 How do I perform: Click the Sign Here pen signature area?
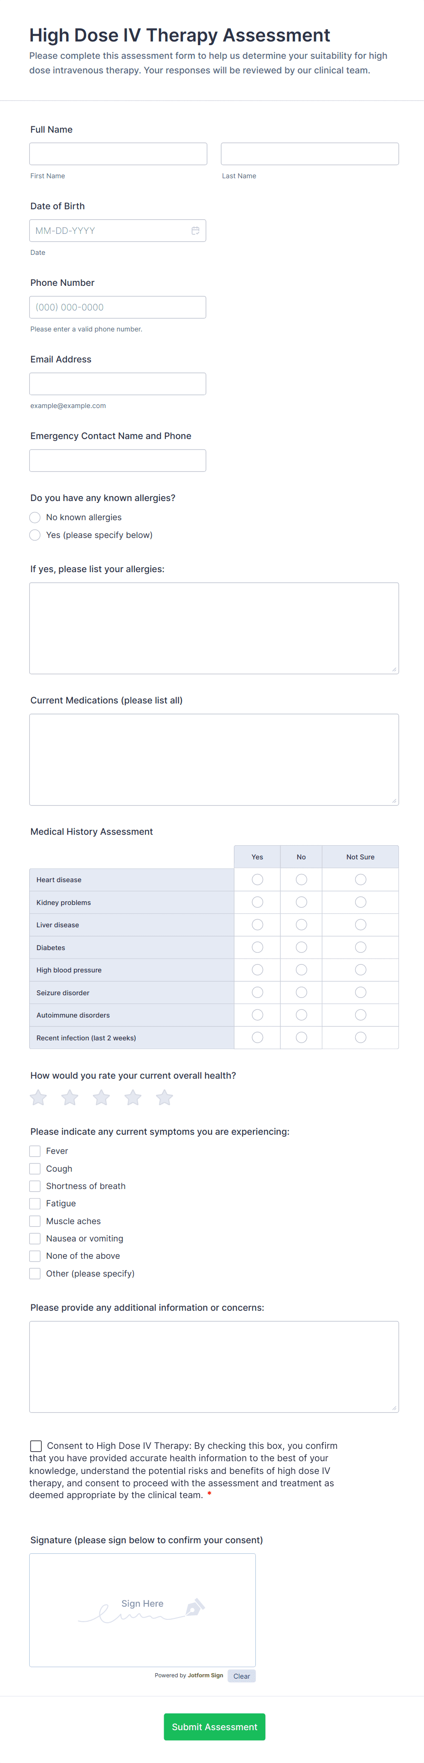[x=142, y=1610]
